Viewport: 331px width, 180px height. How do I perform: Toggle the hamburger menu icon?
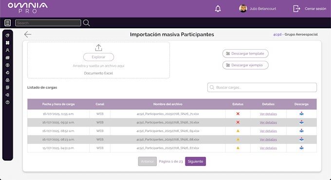click(x=8, y=23)
